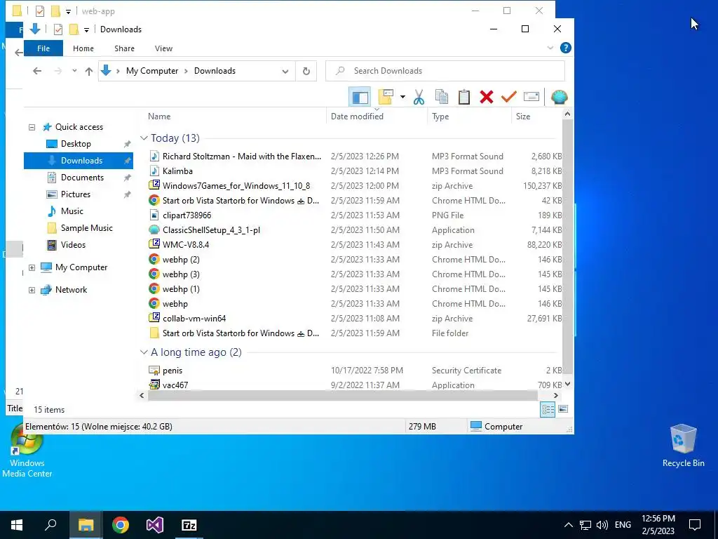Open Google Chrome from taskbar
Viewport: 718px width, 539px height.
pyautogui.click(x=121, y=525)
